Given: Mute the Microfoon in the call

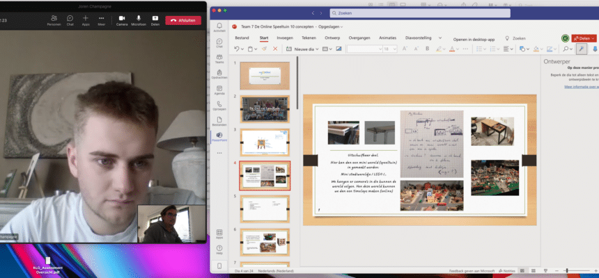Looking at the screenshot, I should coord(139,20).
